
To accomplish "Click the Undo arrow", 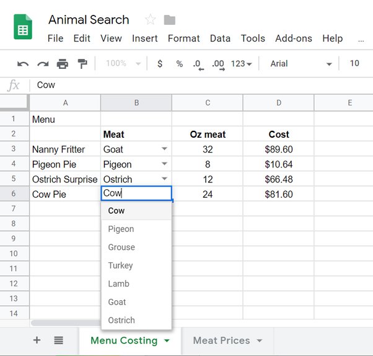I will click(23, 64).
